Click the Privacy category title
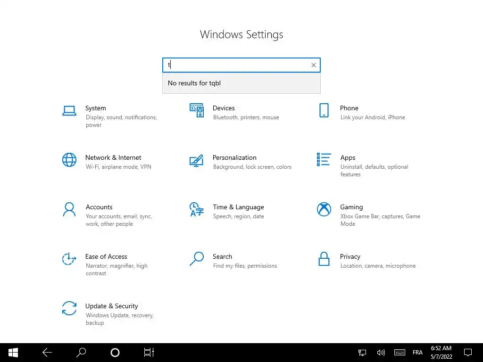This screenshot has height=362, width=483. coord(350,256)
